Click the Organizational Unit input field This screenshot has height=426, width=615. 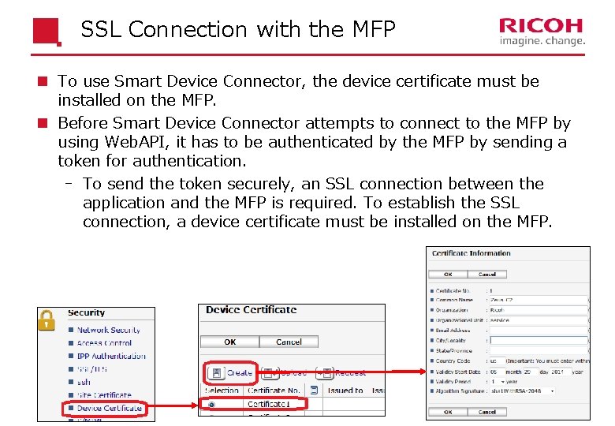[539, 320]
